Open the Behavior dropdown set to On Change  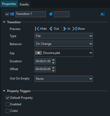pyautogui.click(x=64, y=44)
